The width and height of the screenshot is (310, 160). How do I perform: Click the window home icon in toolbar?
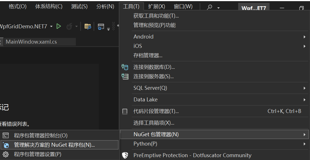(x=101, y=27)
